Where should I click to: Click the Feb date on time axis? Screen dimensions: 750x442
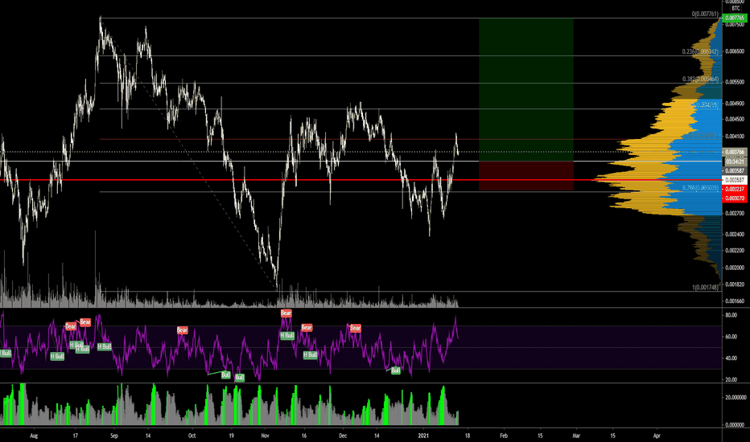(x=504, y=436)
